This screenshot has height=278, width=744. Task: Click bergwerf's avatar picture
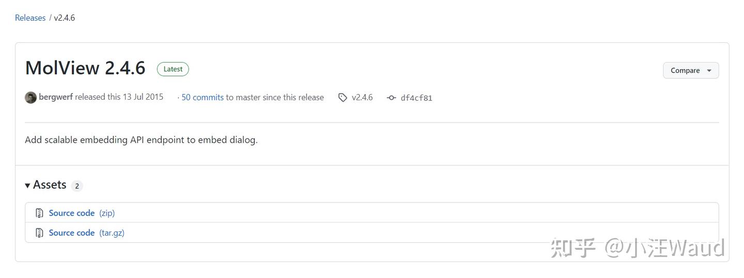tap(30, 97)
